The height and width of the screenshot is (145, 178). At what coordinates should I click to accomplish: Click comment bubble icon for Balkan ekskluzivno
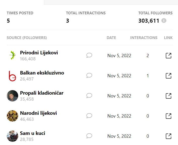pos(89,75)
